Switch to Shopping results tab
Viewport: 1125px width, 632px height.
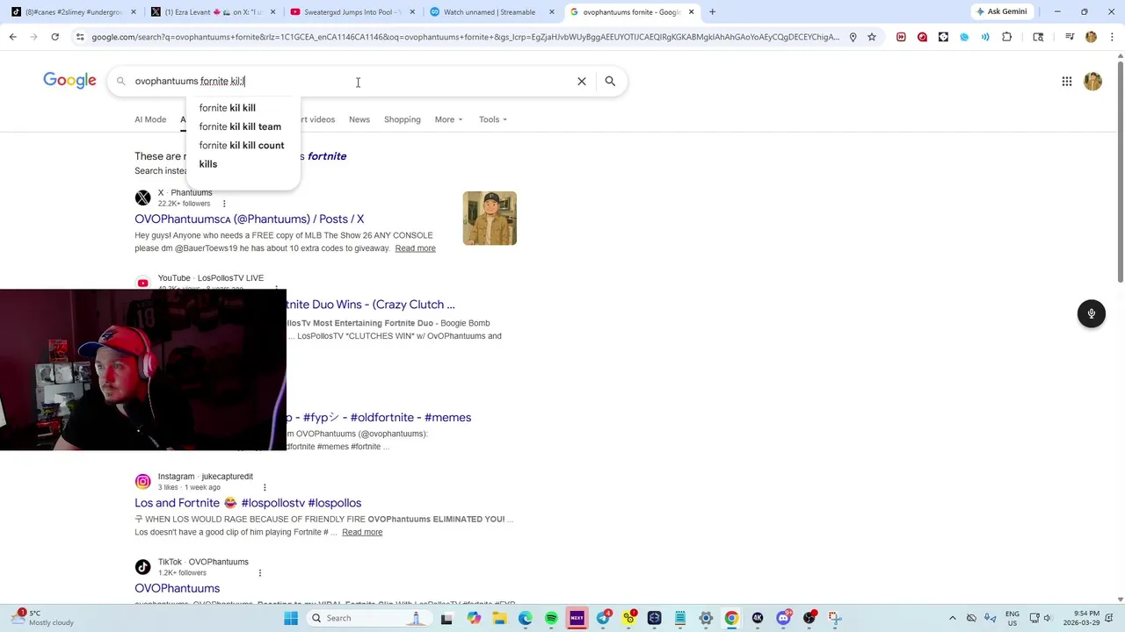coord(403,119)
